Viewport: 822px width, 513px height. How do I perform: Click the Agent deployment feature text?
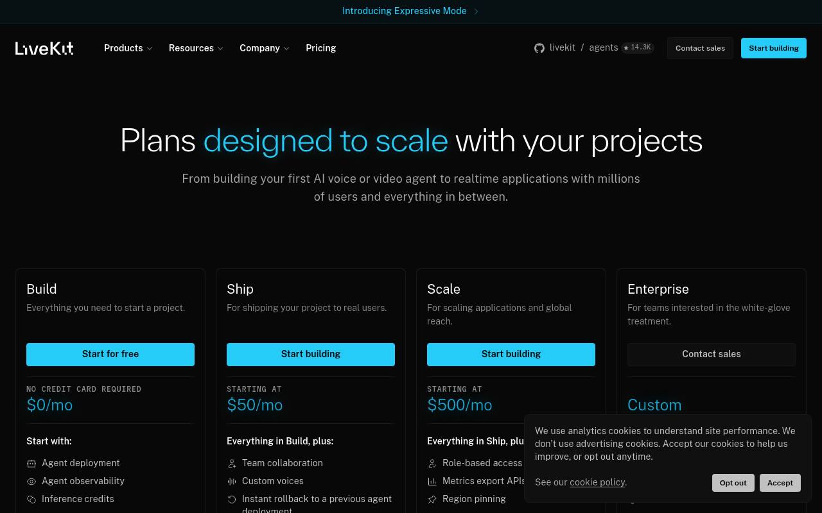point(81,463)
